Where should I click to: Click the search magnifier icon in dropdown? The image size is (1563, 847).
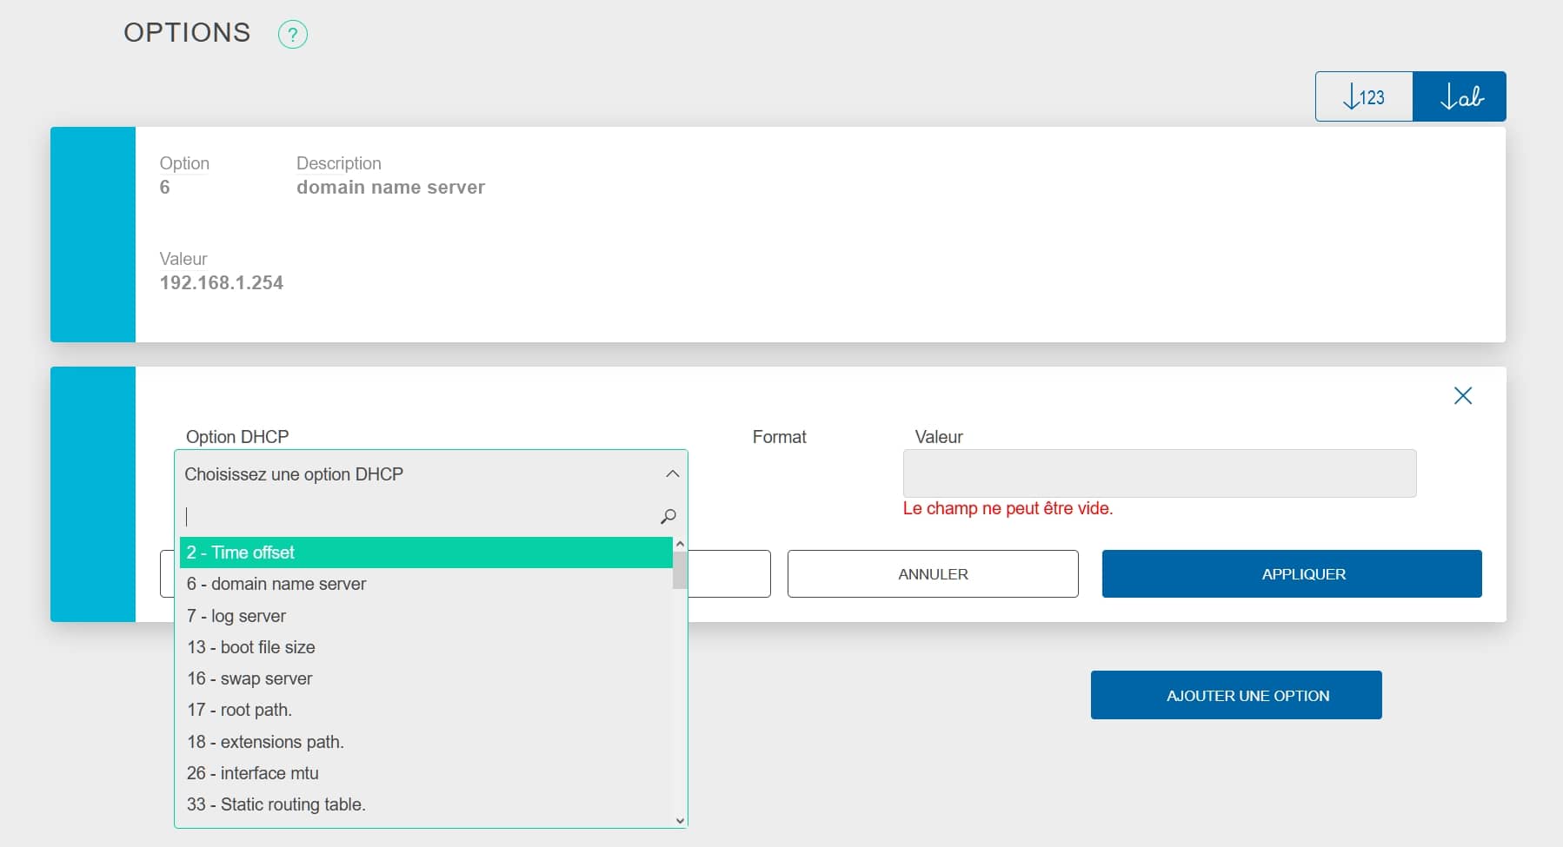668,516
